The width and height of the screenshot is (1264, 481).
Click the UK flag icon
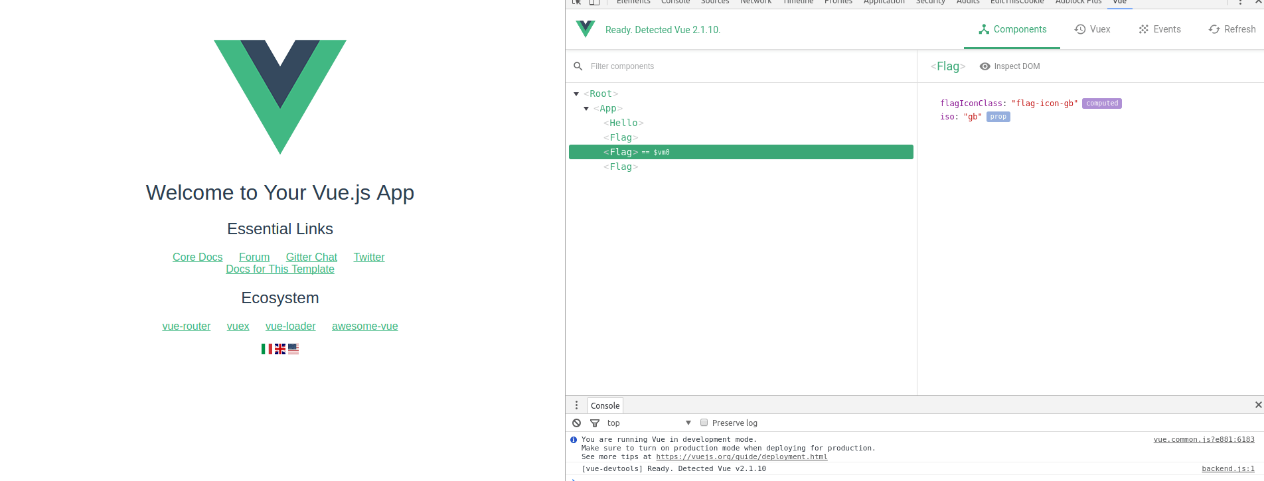(280, 349)
